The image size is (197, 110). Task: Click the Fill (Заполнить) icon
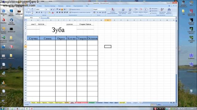point(150,11)
